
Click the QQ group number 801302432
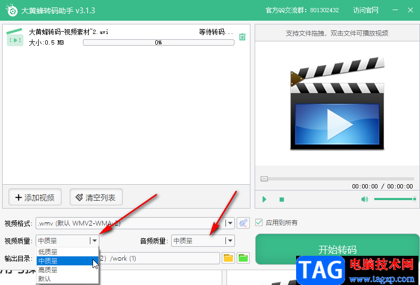point(324,10)
